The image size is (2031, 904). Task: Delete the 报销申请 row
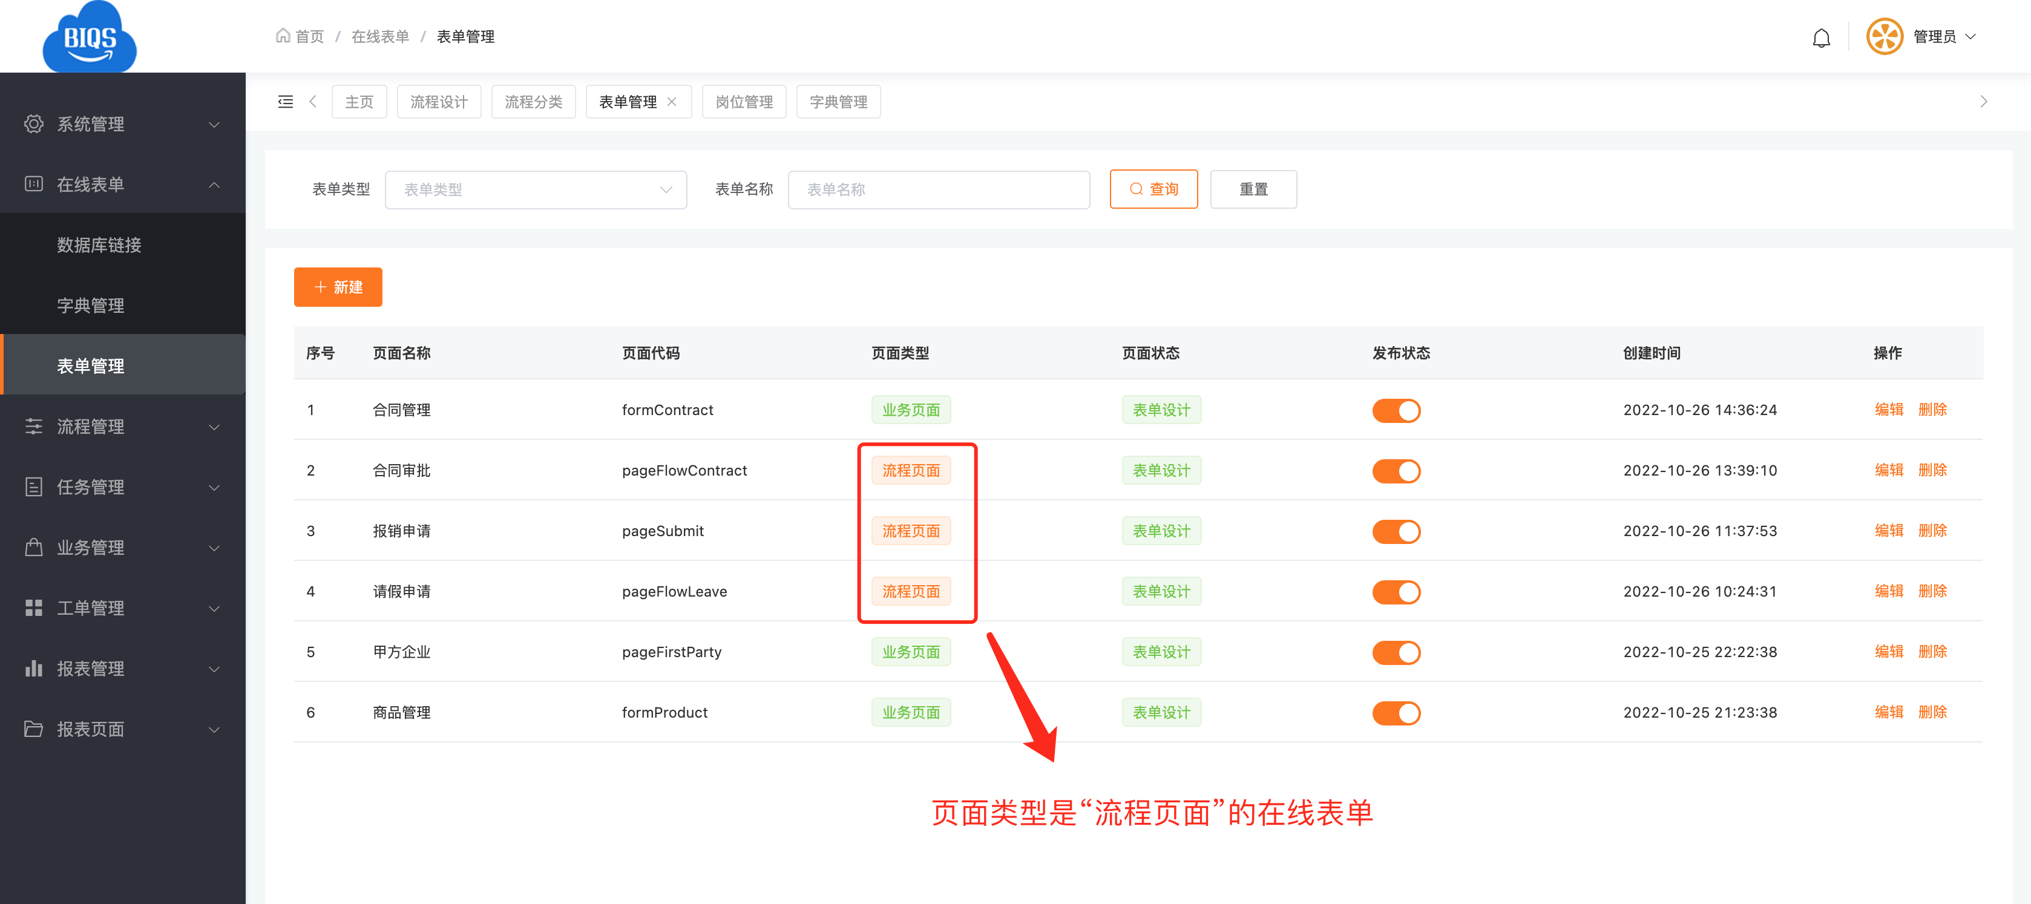point(1932,531)
